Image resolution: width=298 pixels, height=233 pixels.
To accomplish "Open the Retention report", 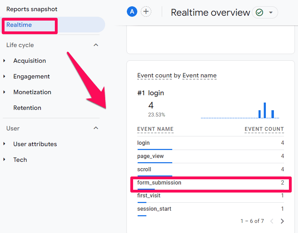I will (x=27, y=108).
